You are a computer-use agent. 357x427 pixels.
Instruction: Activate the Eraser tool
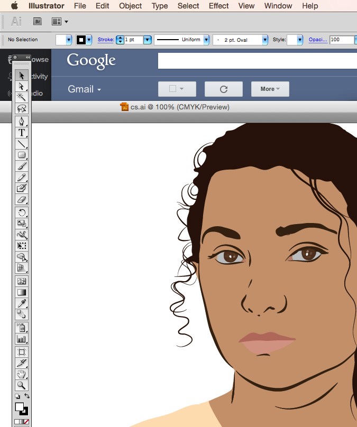click(x=22, y=200)
